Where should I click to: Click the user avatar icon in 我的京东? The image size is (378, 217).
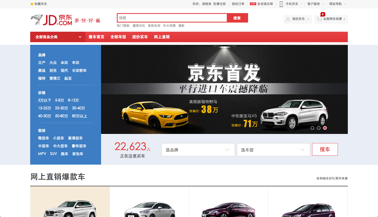coord(288,19)
